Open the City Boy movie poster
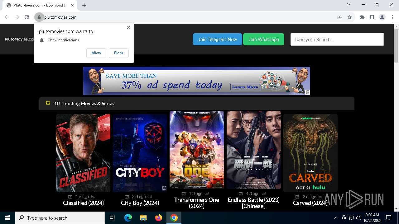399x224 pixels. click(x=140, y=153)
